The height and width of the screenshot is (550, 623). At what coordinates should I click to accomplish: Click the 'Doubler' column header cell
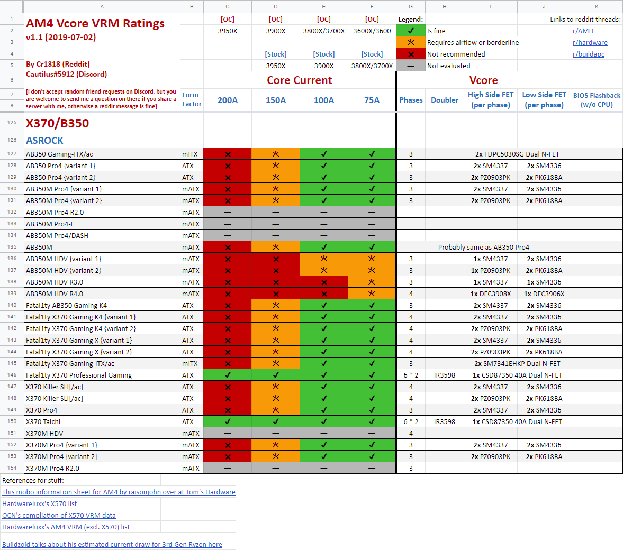point(445,100)
